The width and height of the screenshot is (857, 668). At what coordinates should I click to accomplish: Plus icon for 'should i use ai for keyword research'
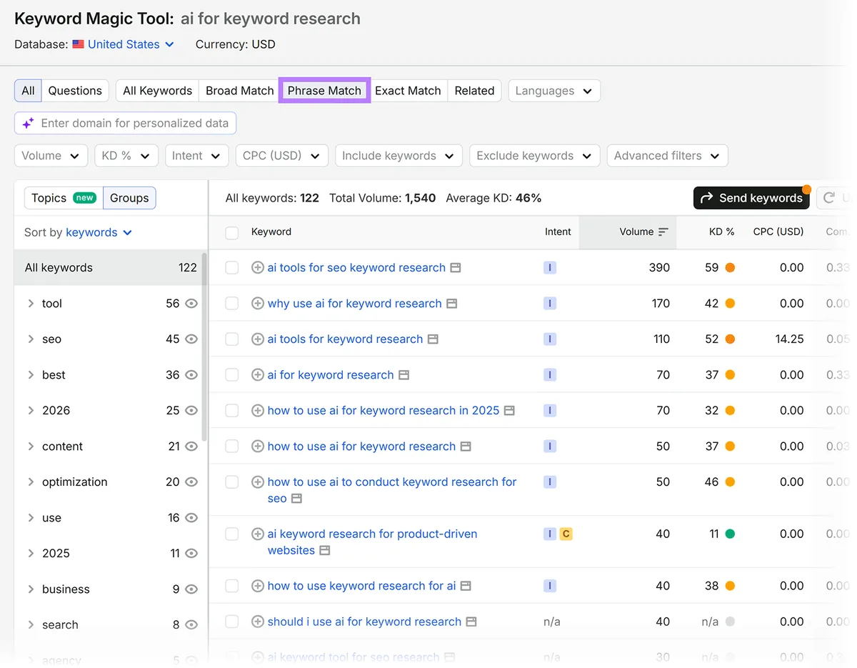click(258, 622)
